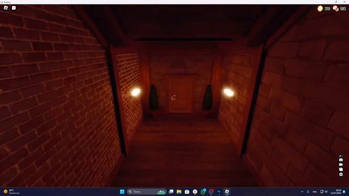Open the Windows Start menu
The image size is (349, 196).
pyautogui.click(x=122, y=192)
